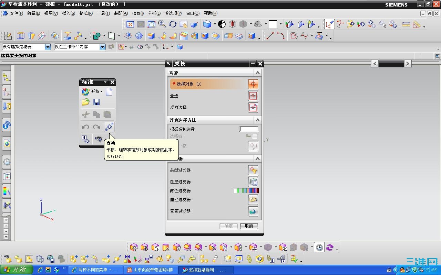Screen dimensions: 441x275
Task: Activate the Rotate view tool
Action: [173, 24]
